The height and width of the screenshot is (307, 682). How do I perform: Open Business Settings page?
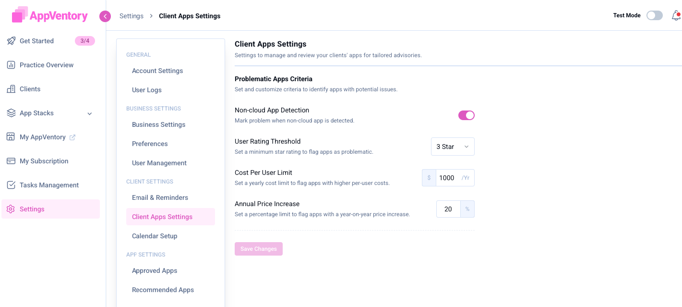[158, 124]
